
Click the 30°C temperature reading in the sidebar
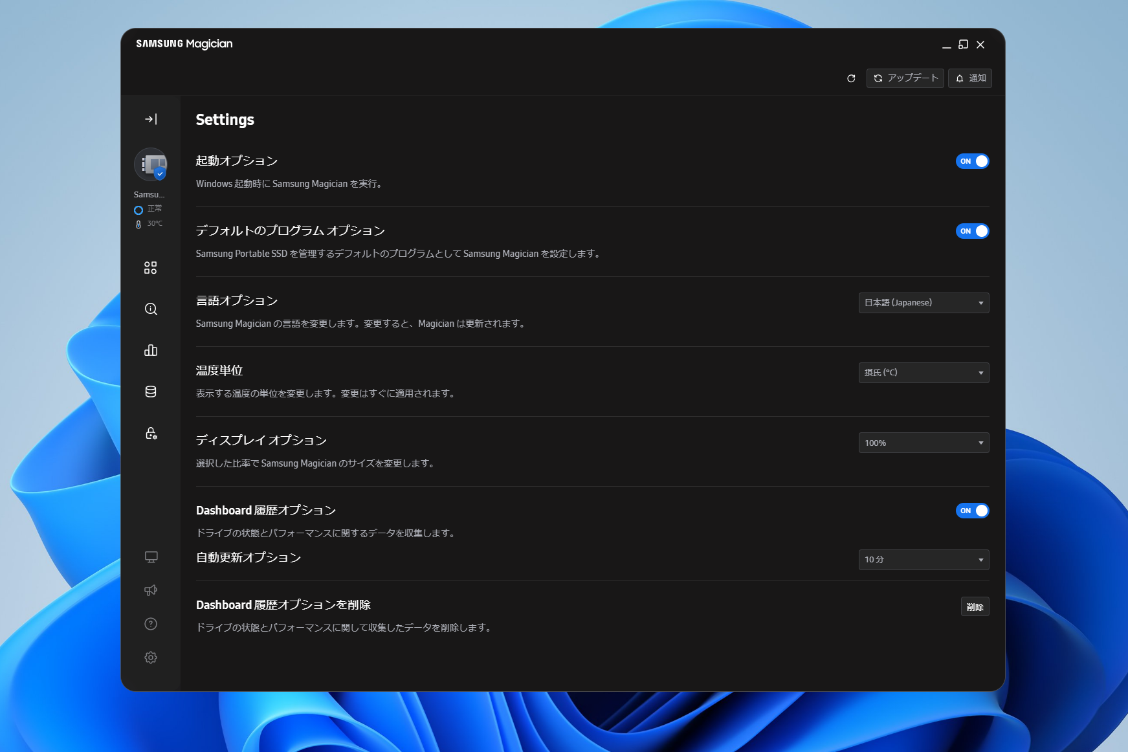(149, 224)
